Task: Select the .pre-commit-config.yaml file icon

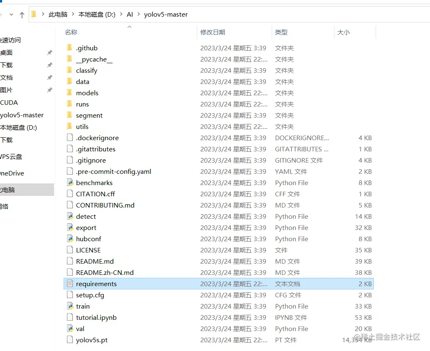Action: [70, 171]
